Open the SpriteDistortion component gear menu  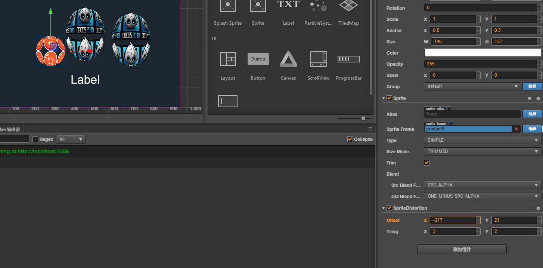[538, 208]
